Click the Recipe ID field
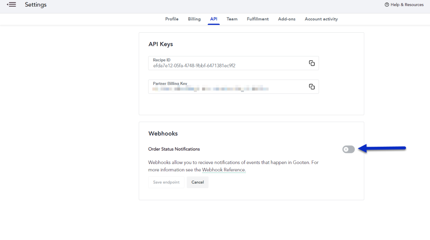Image resolution: width=430 pixels, height=240 pixels. click(x=233, y=63)
